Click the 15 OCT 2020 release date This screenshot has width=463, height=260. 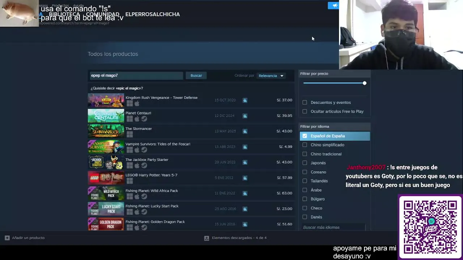pyautogui.click(x=225, y=100)
